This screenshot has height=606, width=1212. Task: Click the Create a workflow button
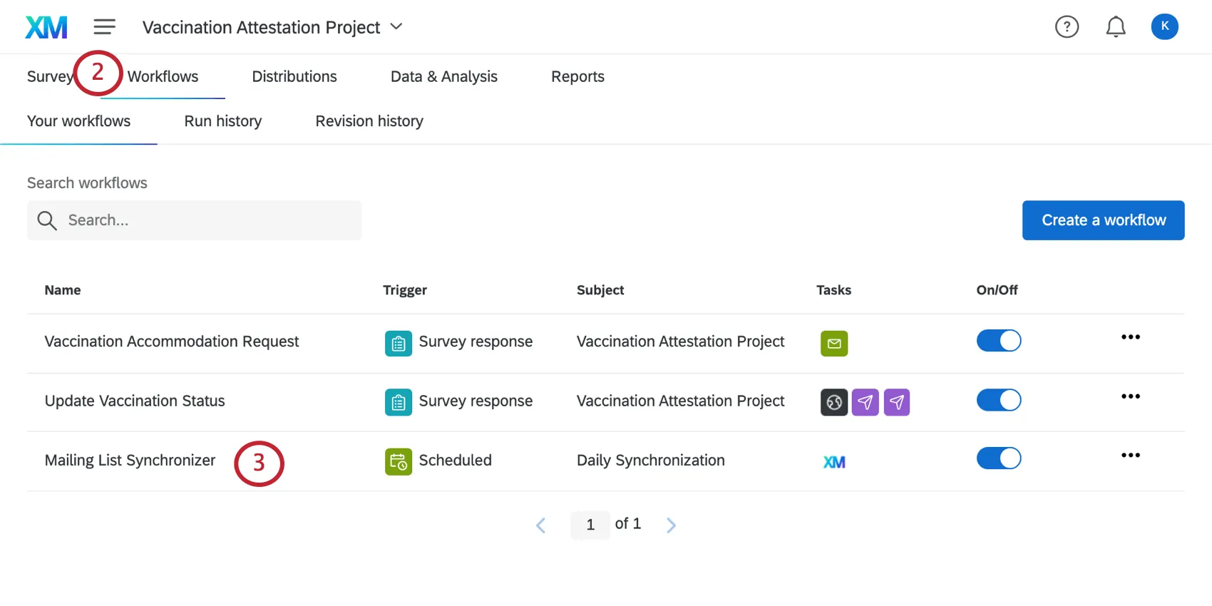pos(1103,220)
